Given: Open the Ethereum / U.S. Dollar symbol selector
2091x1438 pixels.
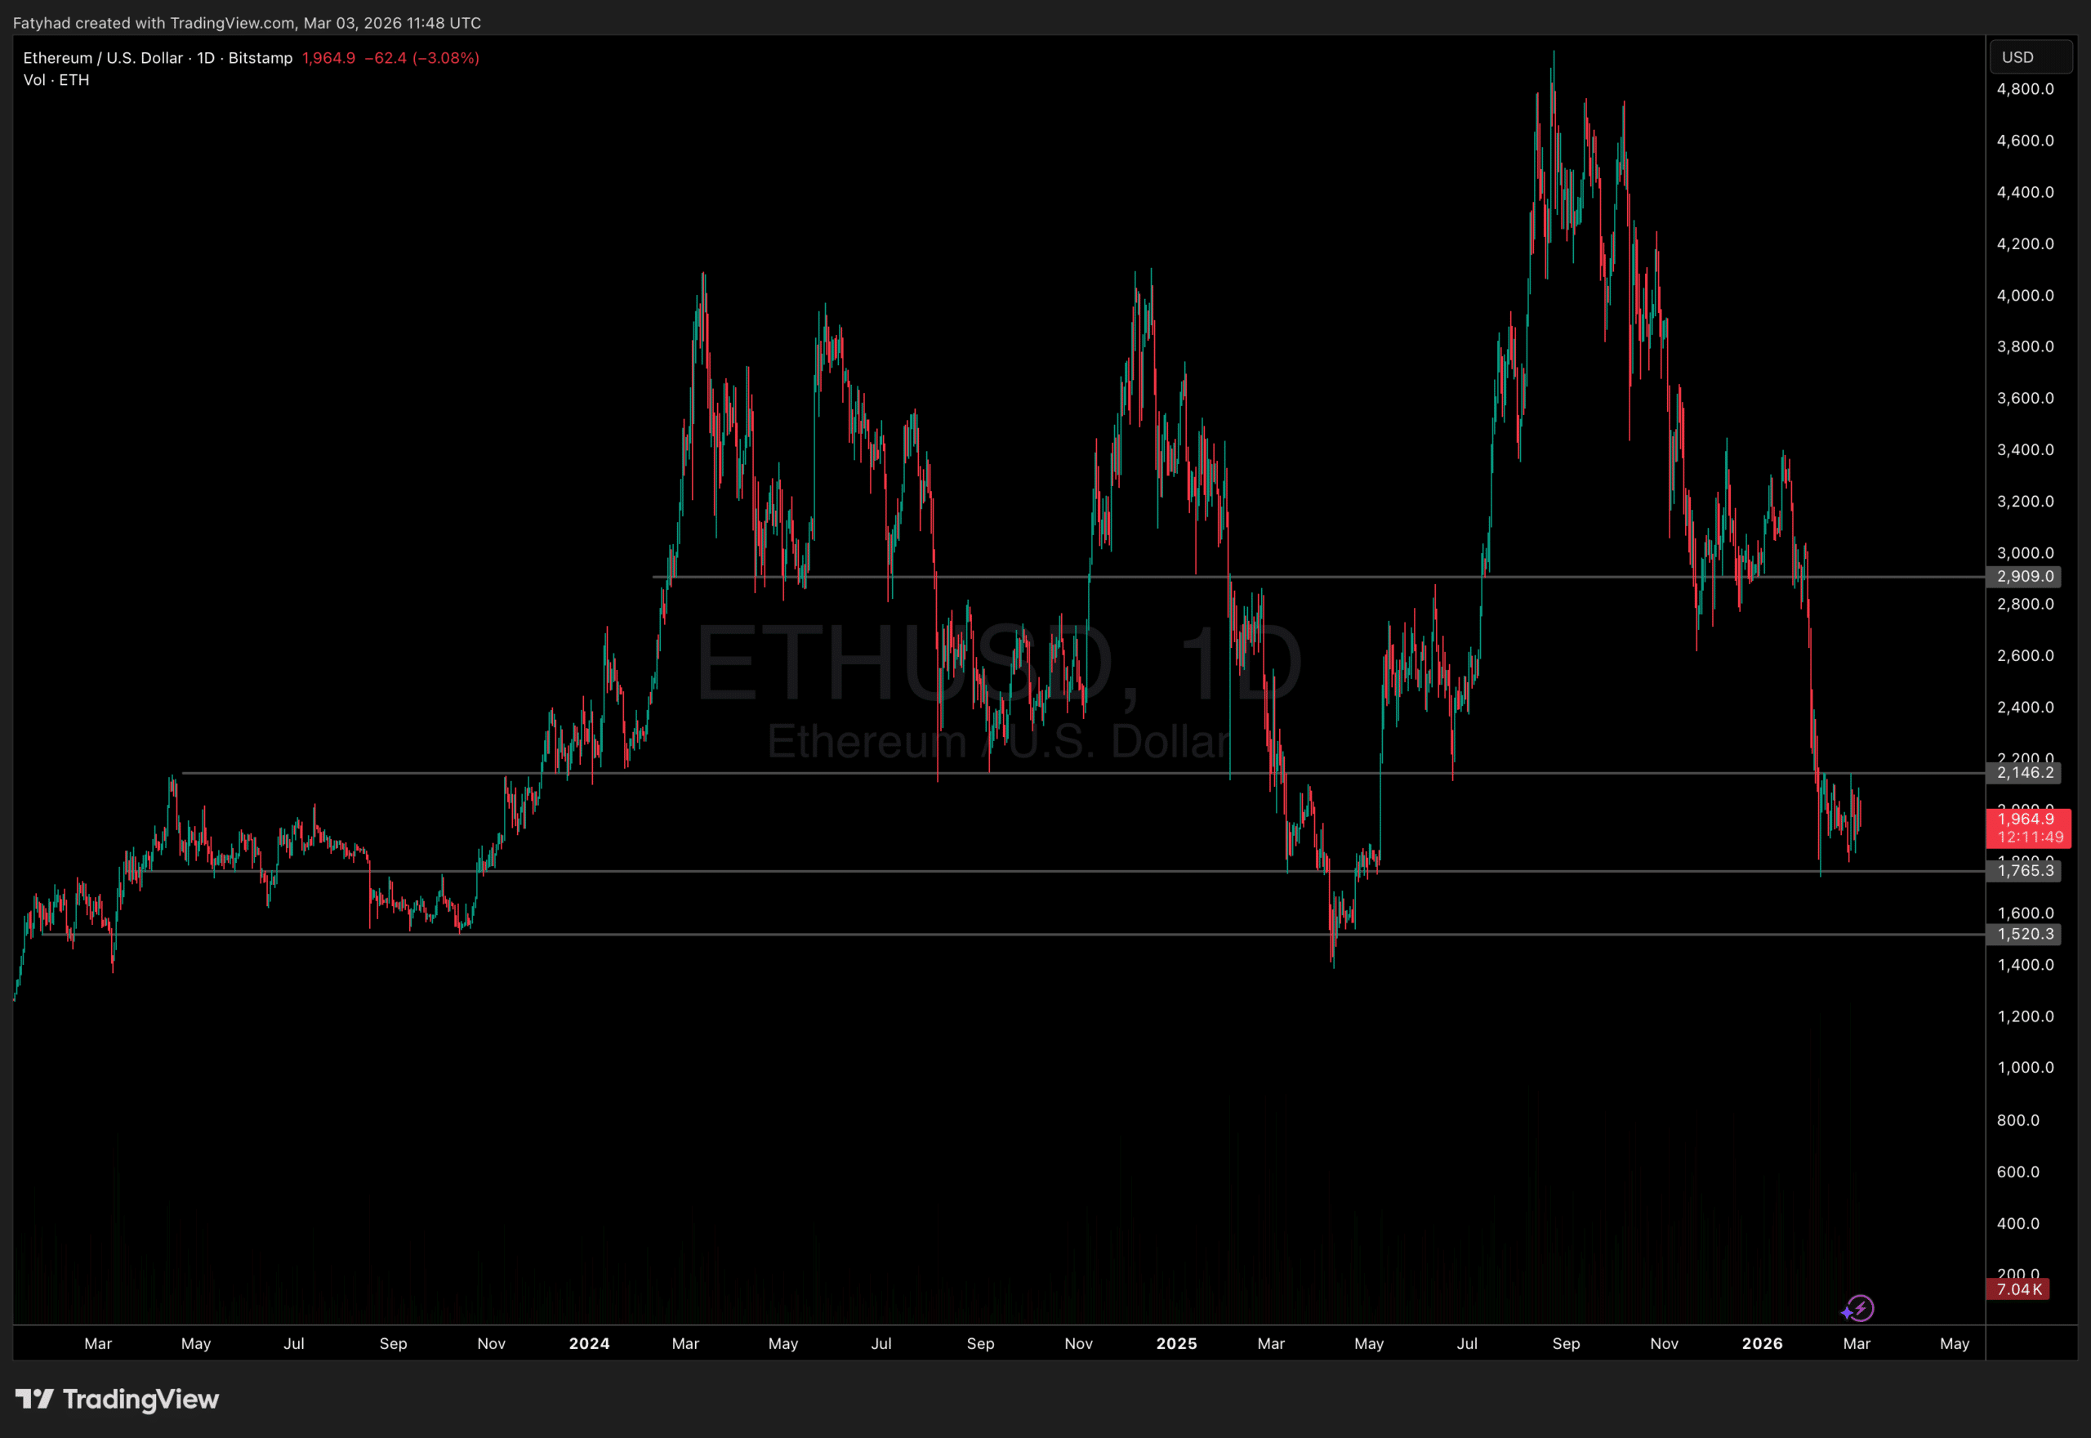Looking at the screenshot, I should tap(99, 58).
